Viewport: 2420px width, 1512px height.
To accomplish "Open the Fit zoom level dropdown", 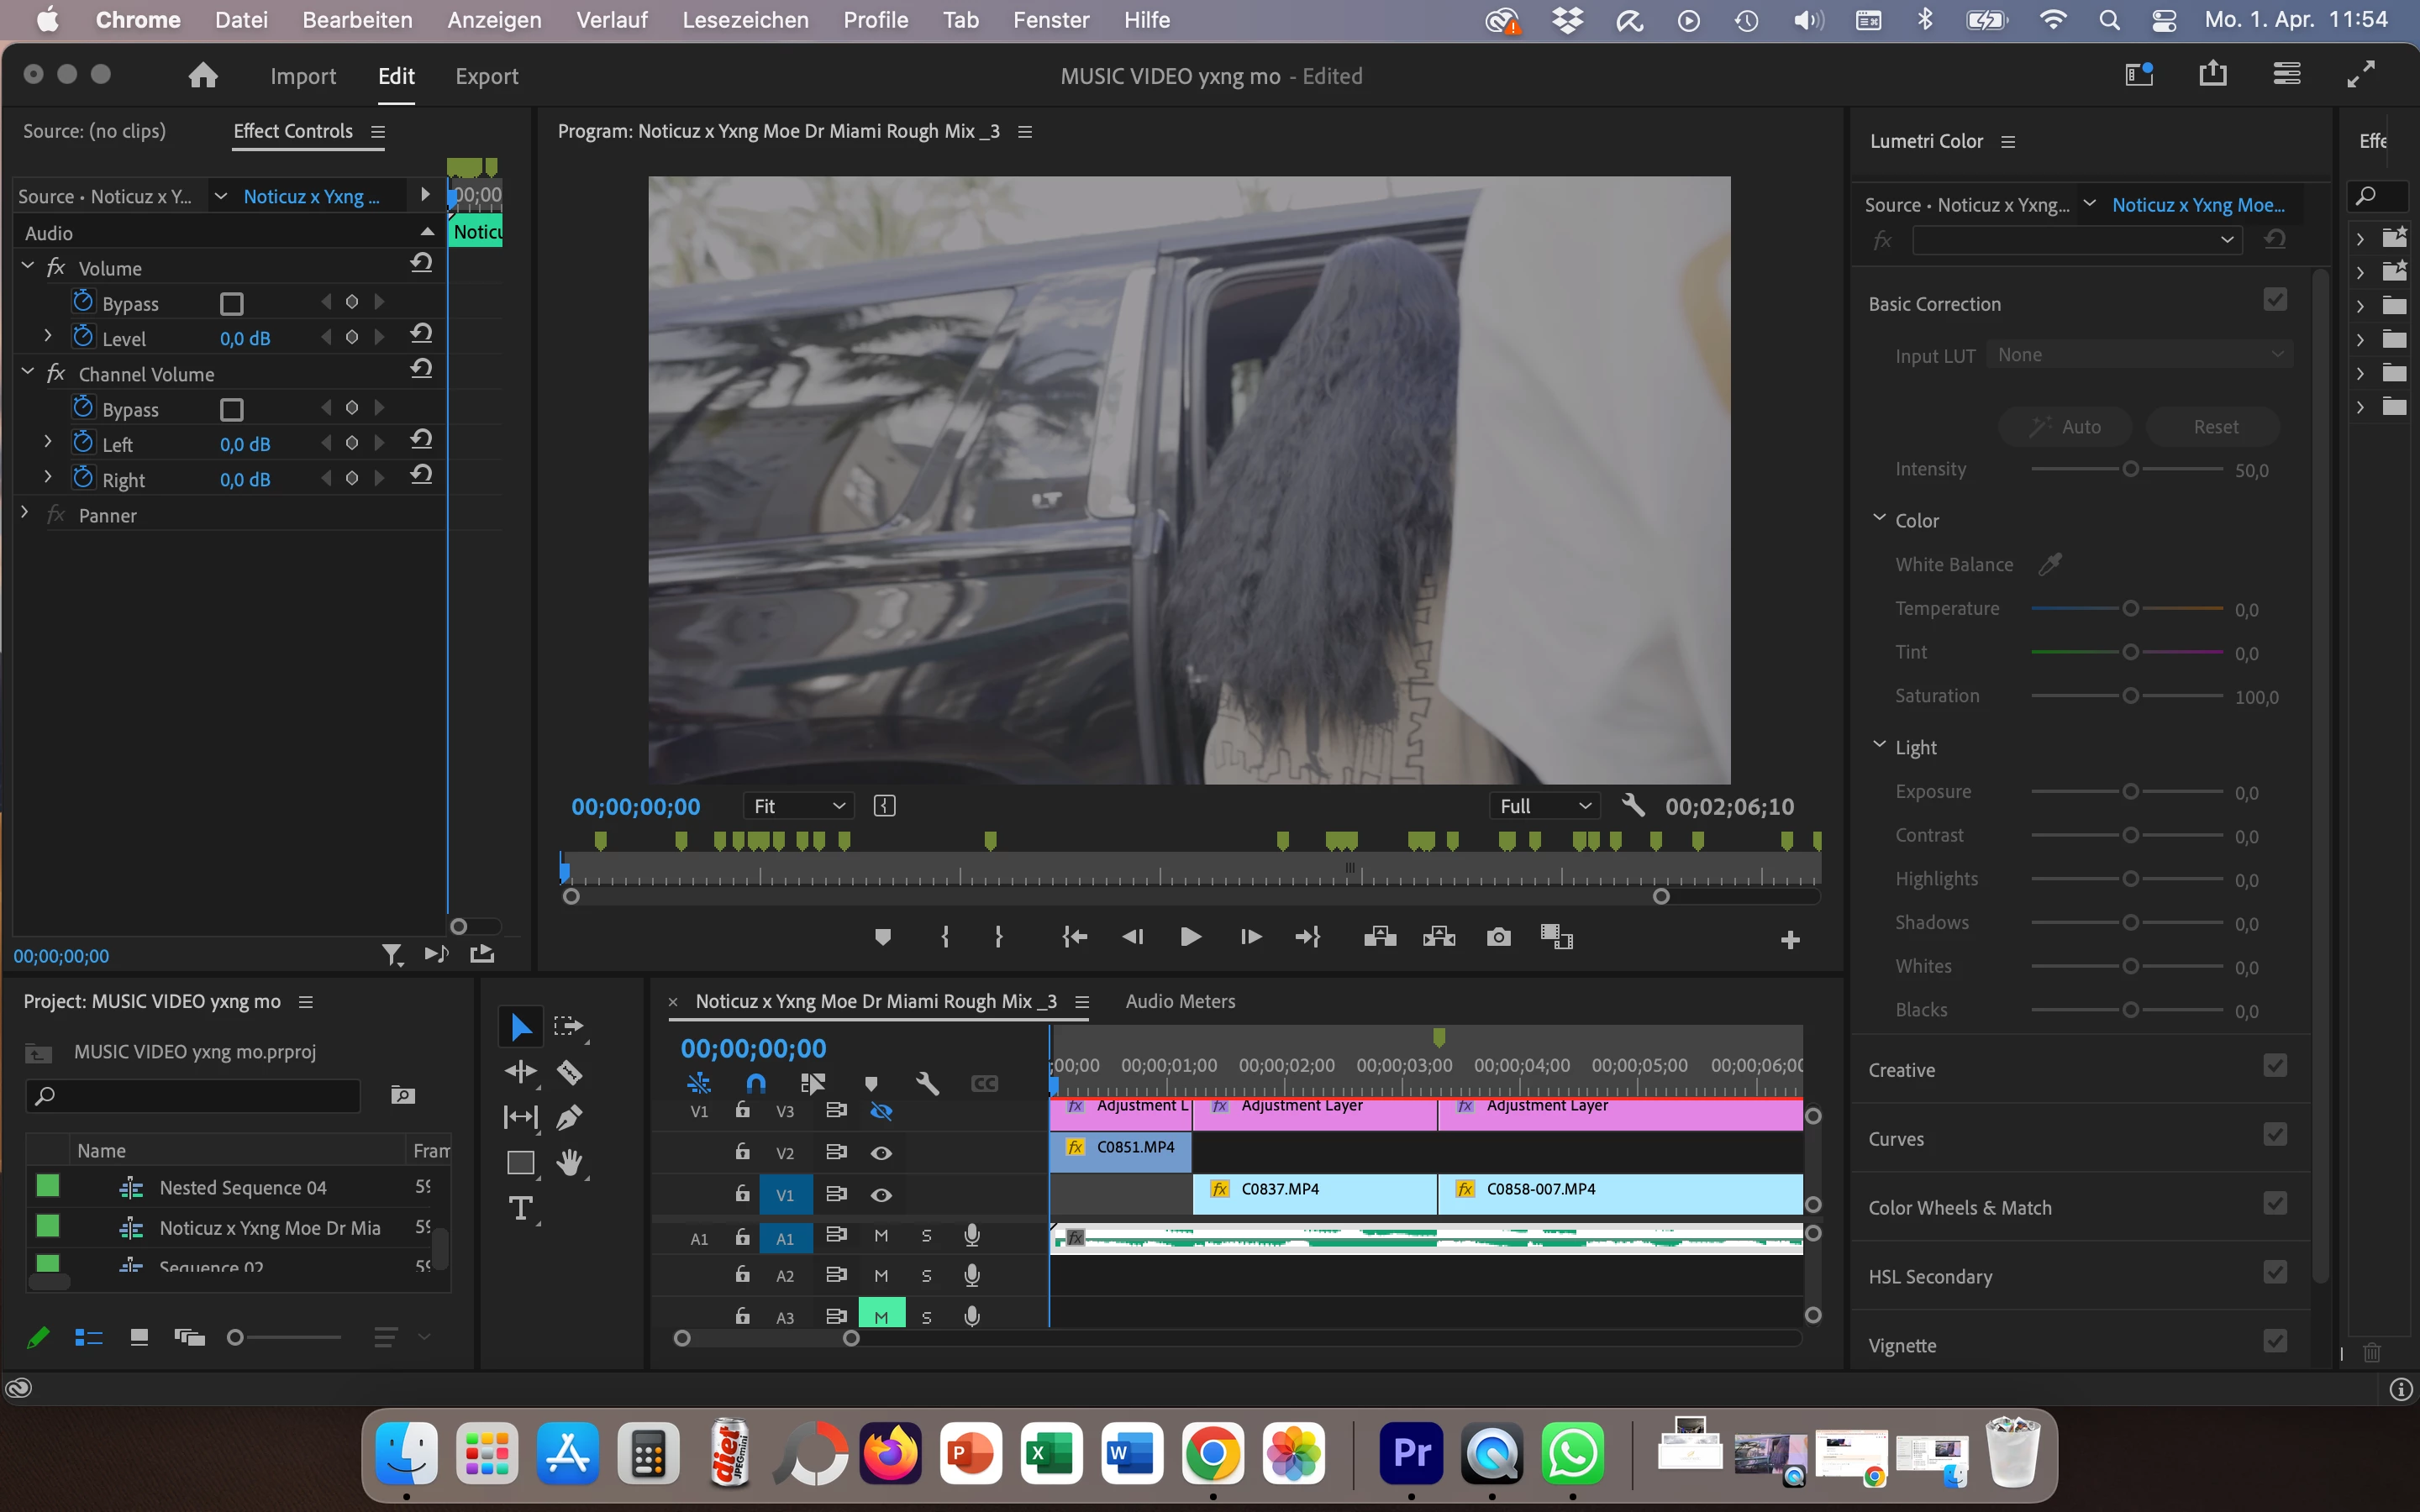I will pyautogui.click(x=799, y=806).
